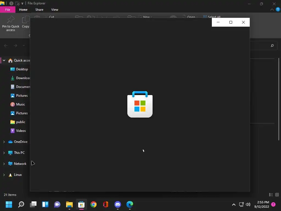Image resolution: width=281 pixels, height=211 pixels.
Task: Select Videos in navigation pane
Action: 18,131
